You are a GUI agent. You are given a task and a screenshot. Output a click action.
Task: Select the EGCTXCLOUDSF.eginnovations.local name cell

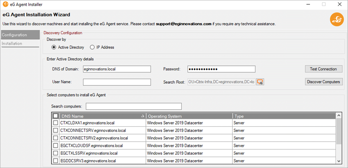[103, 146]
